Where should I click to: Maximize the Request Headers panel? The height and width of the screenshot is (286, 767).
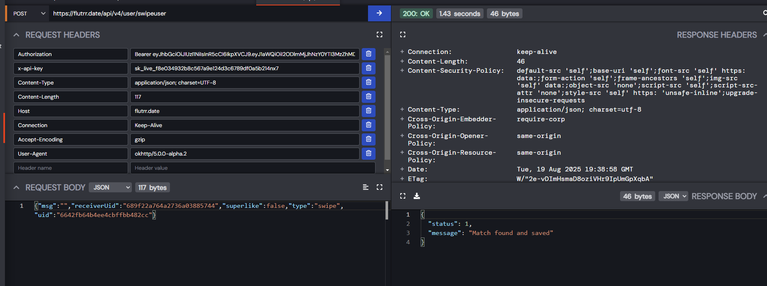(x=379, y=35)
